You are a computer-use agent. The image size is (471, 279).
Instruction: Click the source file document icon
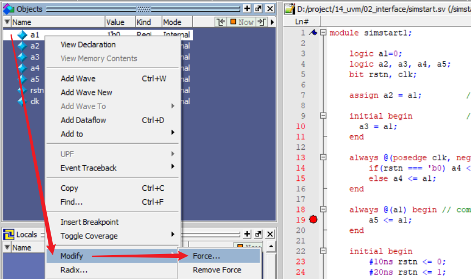point(290,9)
